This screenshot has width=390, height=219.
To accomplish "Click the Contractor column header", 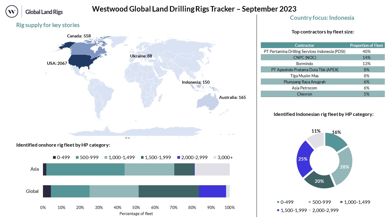I will 304,45.
